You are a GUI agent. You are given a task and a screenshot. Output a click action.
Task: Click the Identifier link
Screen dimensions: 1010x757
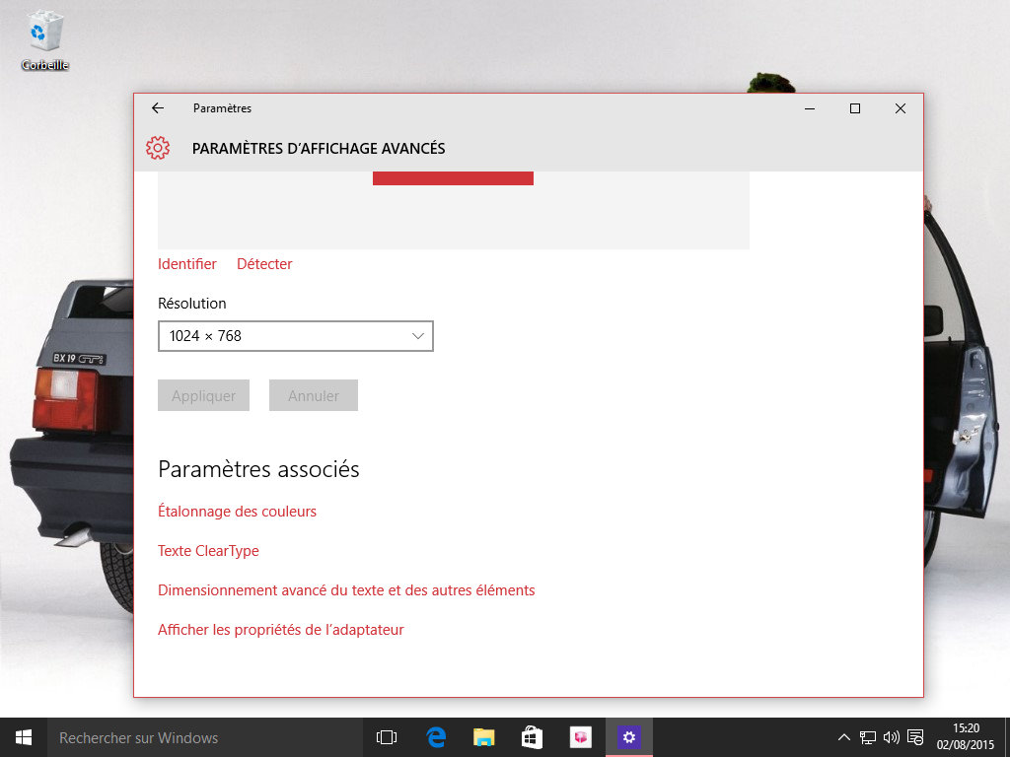[187, 264]
